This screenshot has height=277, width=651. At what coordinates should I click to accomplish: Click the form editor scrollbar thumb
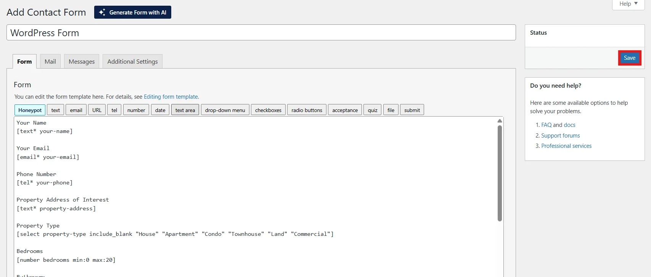(x=500, y=173)
